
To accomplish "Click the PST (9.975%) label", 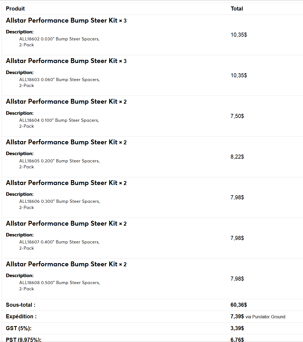I will coord(24,340).
